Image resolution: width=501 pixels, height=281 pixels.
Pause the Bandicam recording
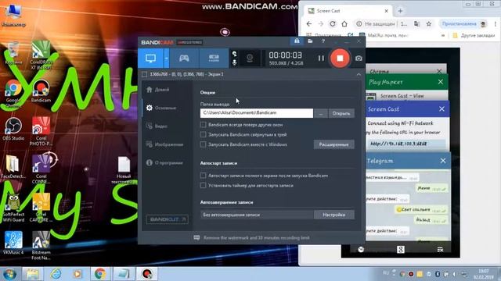[321, 59]
